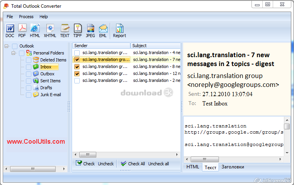
Task: Click preview pane scroll up arrow
Action: coord(287,120)
